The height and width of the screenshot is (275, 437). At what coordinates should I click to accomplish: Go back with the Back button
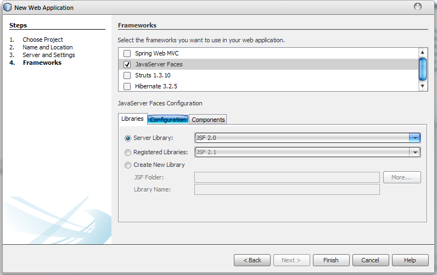tap(252, 260)
